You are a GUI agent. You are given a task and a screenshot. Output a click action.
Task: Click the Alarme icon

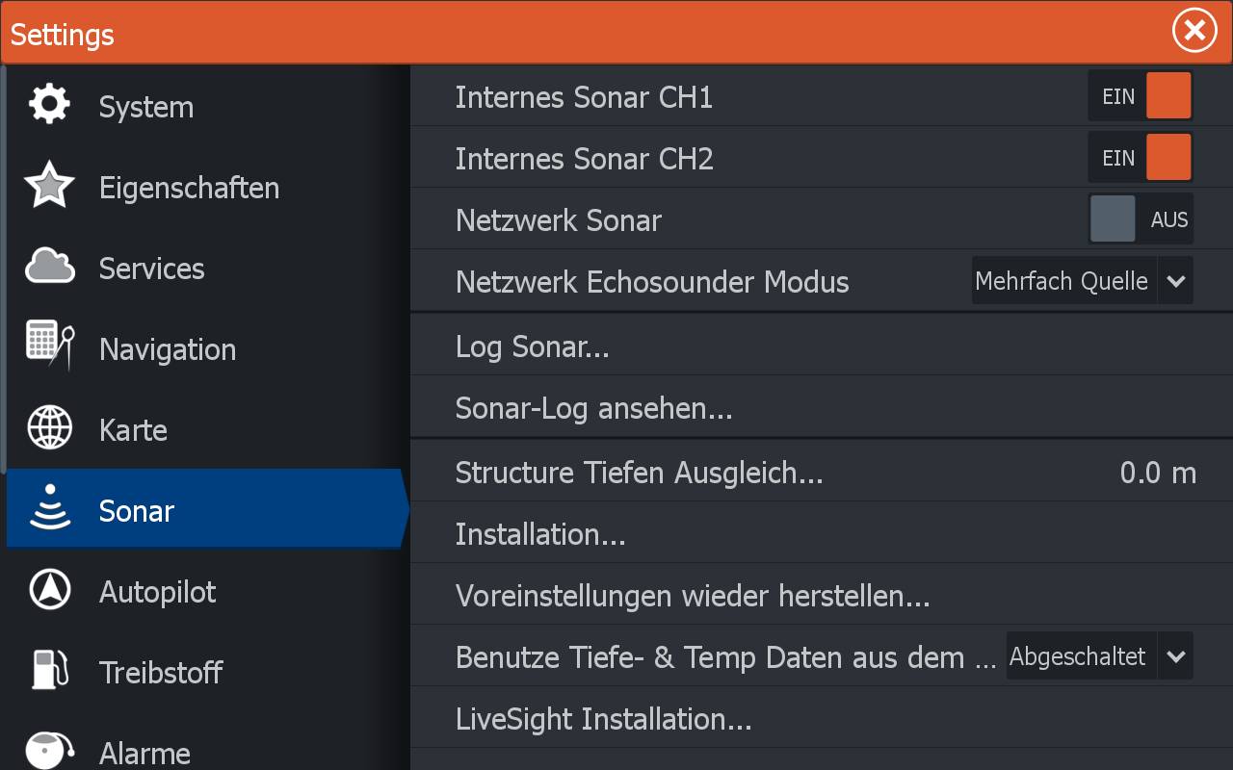pos(50,750)
